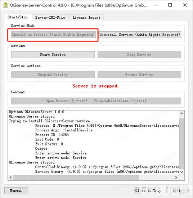Click Close to Tray button
Image resolution: width=193 pixels, height=198 pixels.
[x=148, y=190]
